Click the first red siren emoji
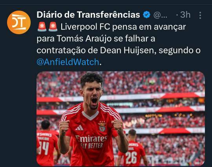Image resolution: width=212 pixels, height=167 pixels. 42,27
